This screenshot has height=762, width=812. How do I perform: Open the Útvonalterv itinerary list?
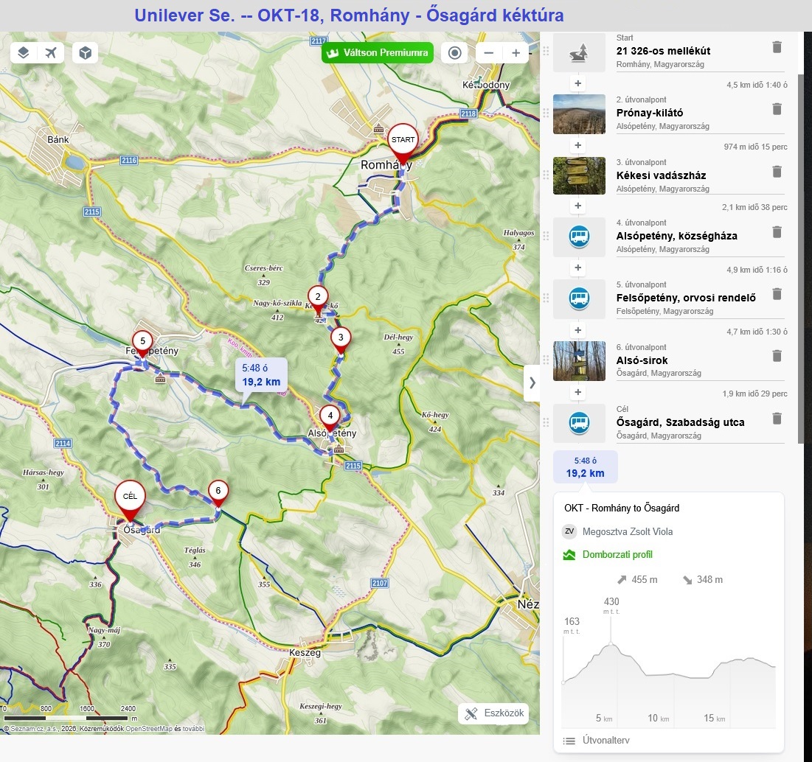pyautogui.click(x=596, y=741)
